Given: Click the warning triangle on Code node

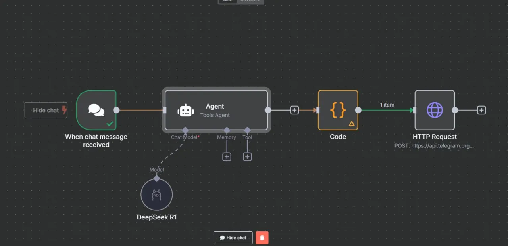Looking at the screenshot, I should point(351,124).
